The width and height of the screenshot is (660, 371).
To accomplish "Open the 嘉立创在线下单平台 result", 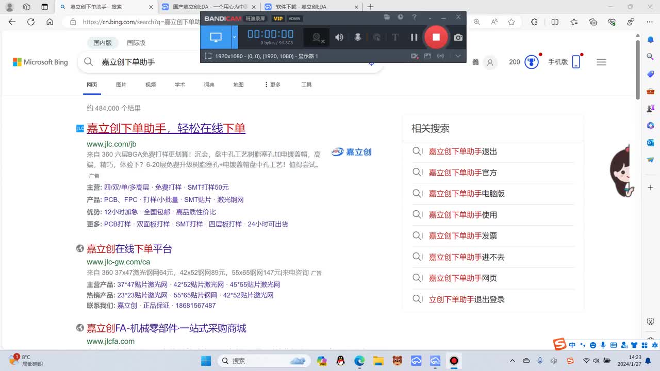I will click(x=129, y=249).
